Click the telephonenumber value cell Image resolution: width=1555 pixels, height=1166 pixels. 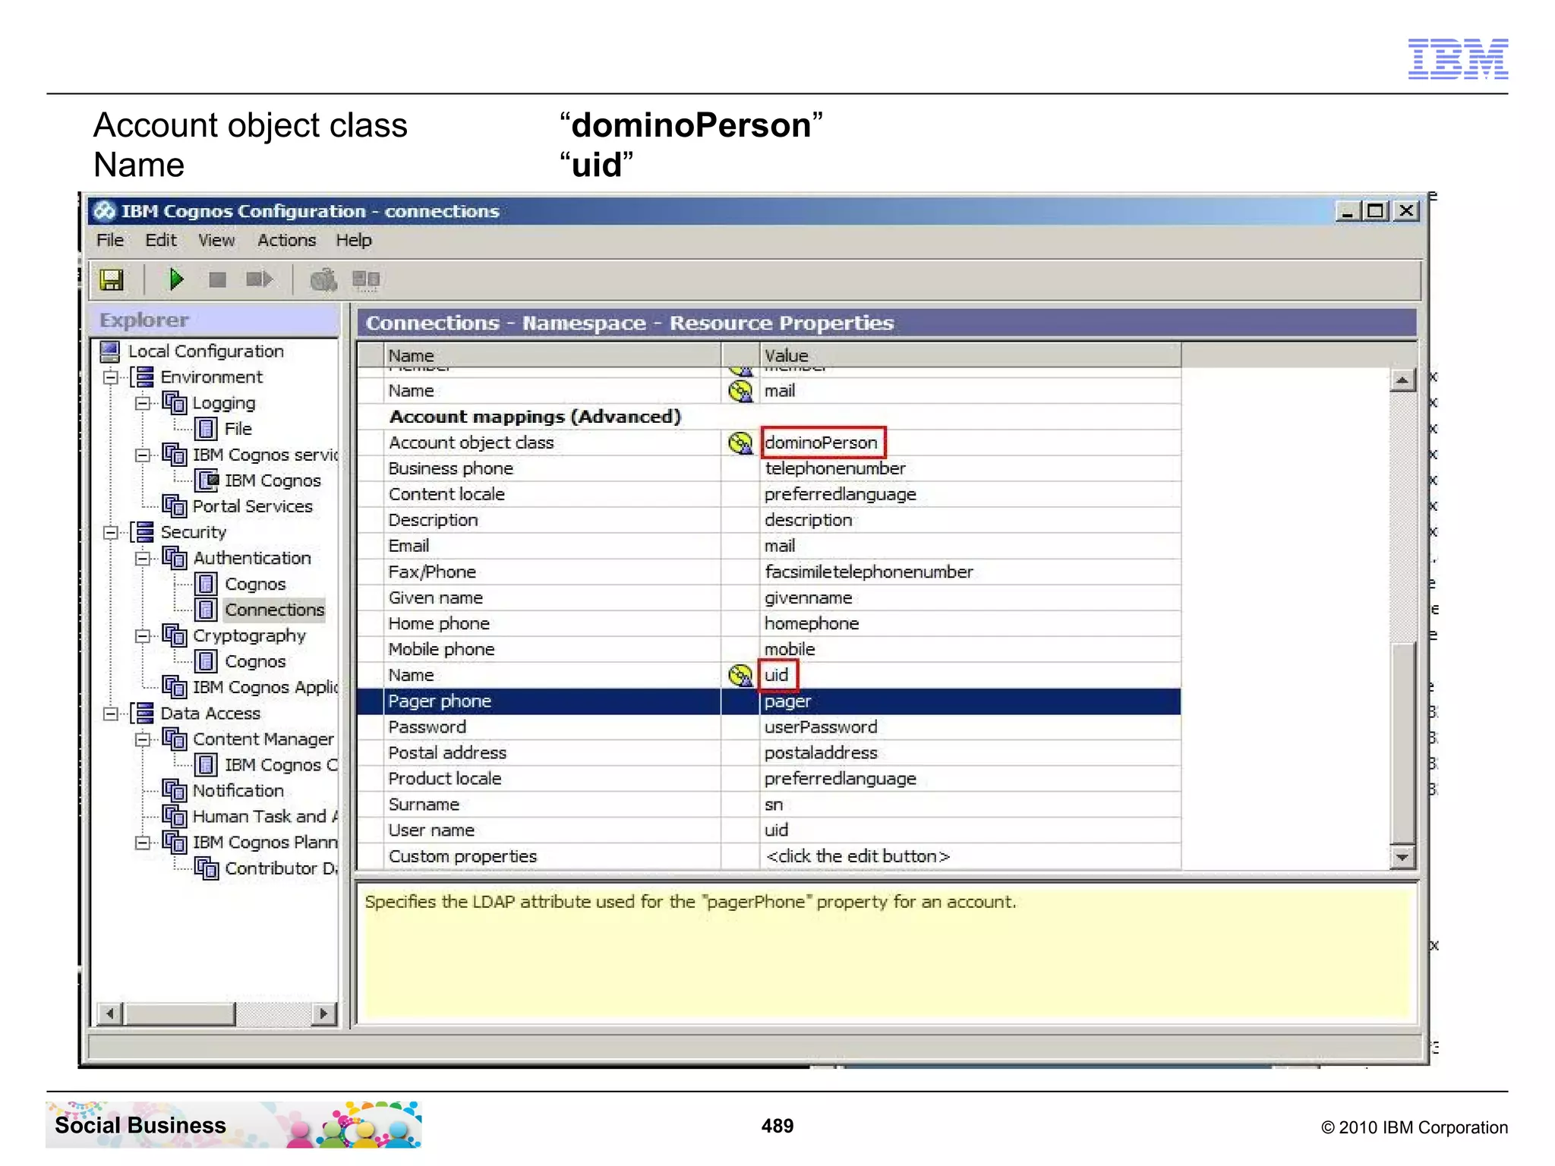[970, 468]
